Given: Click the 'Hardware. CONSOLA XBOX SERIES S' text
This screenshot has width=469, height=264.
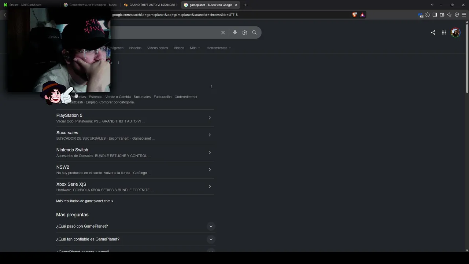Looking at the screenshot, I should tap(86, 190).
